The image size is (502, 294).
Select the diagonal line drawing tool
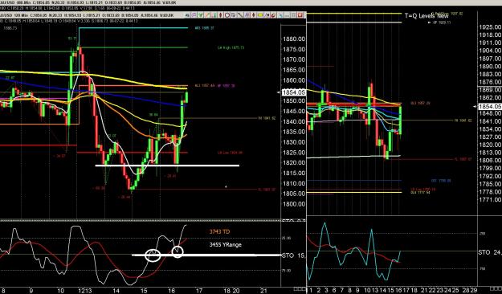coord(239,15)
